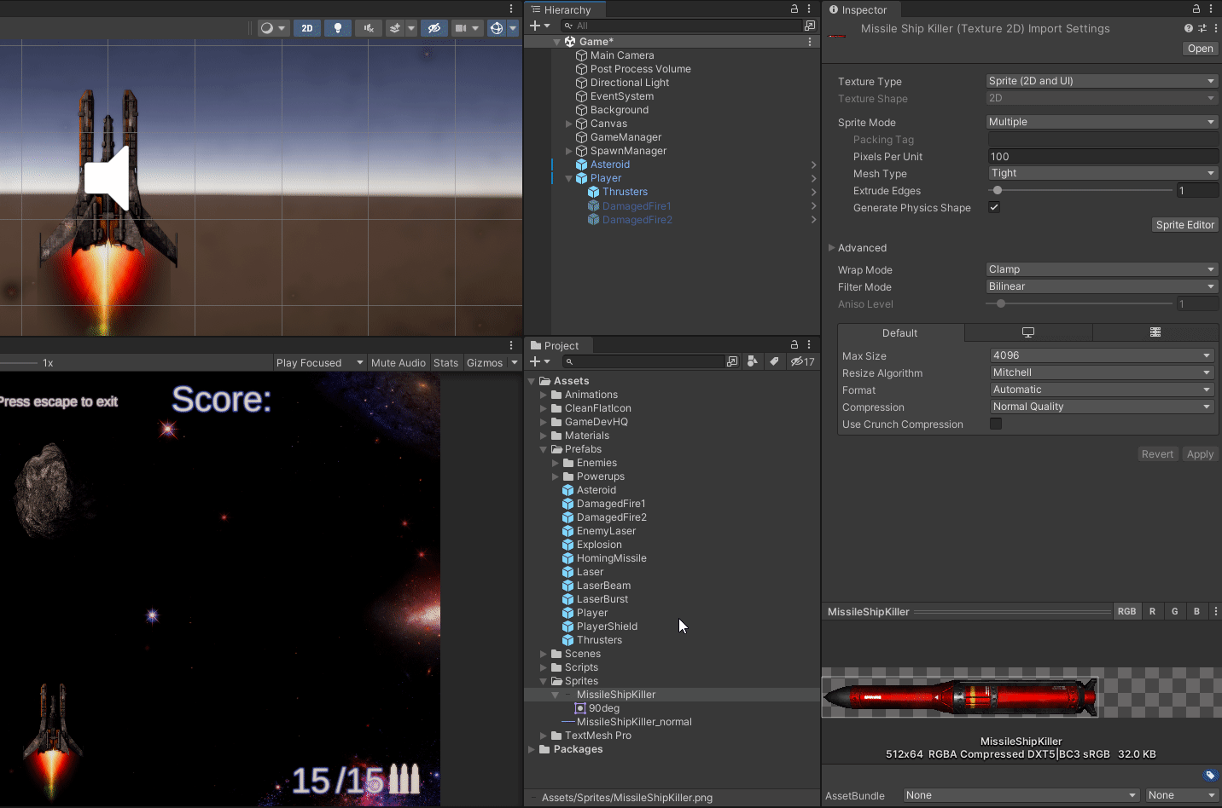Image resolution: width=1222 pixels, height=808 pixels.
Task: Lock the Project panel with the padlock
Action: pos(794,345)
